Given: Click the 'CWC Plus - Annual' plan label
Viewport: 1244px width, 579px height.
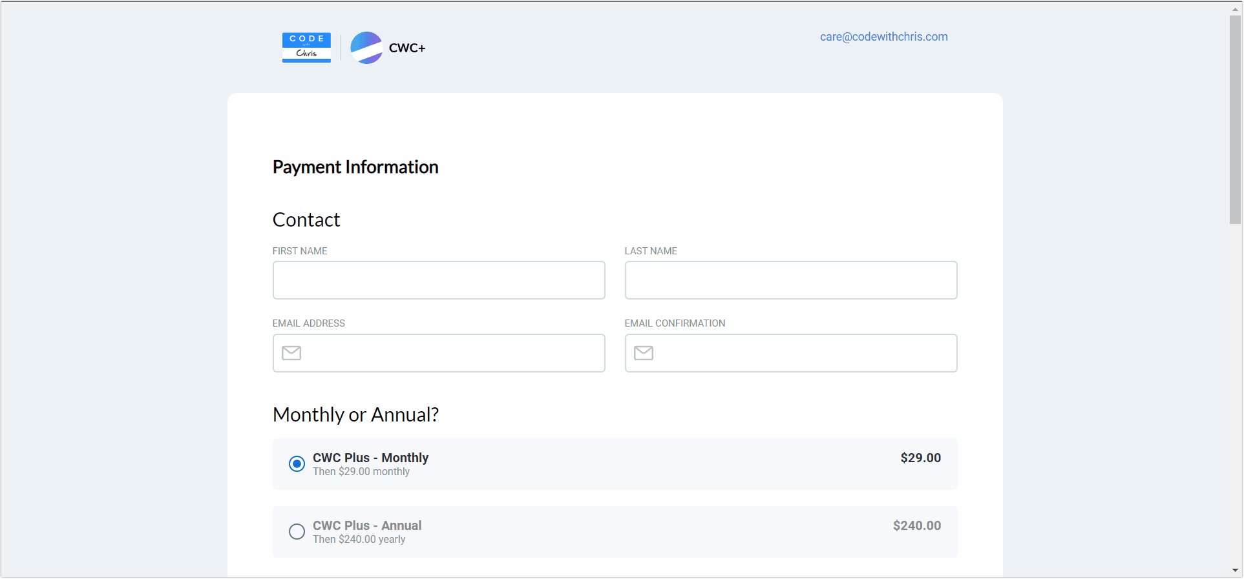Looking at the screenshot, I should point(367,525).
